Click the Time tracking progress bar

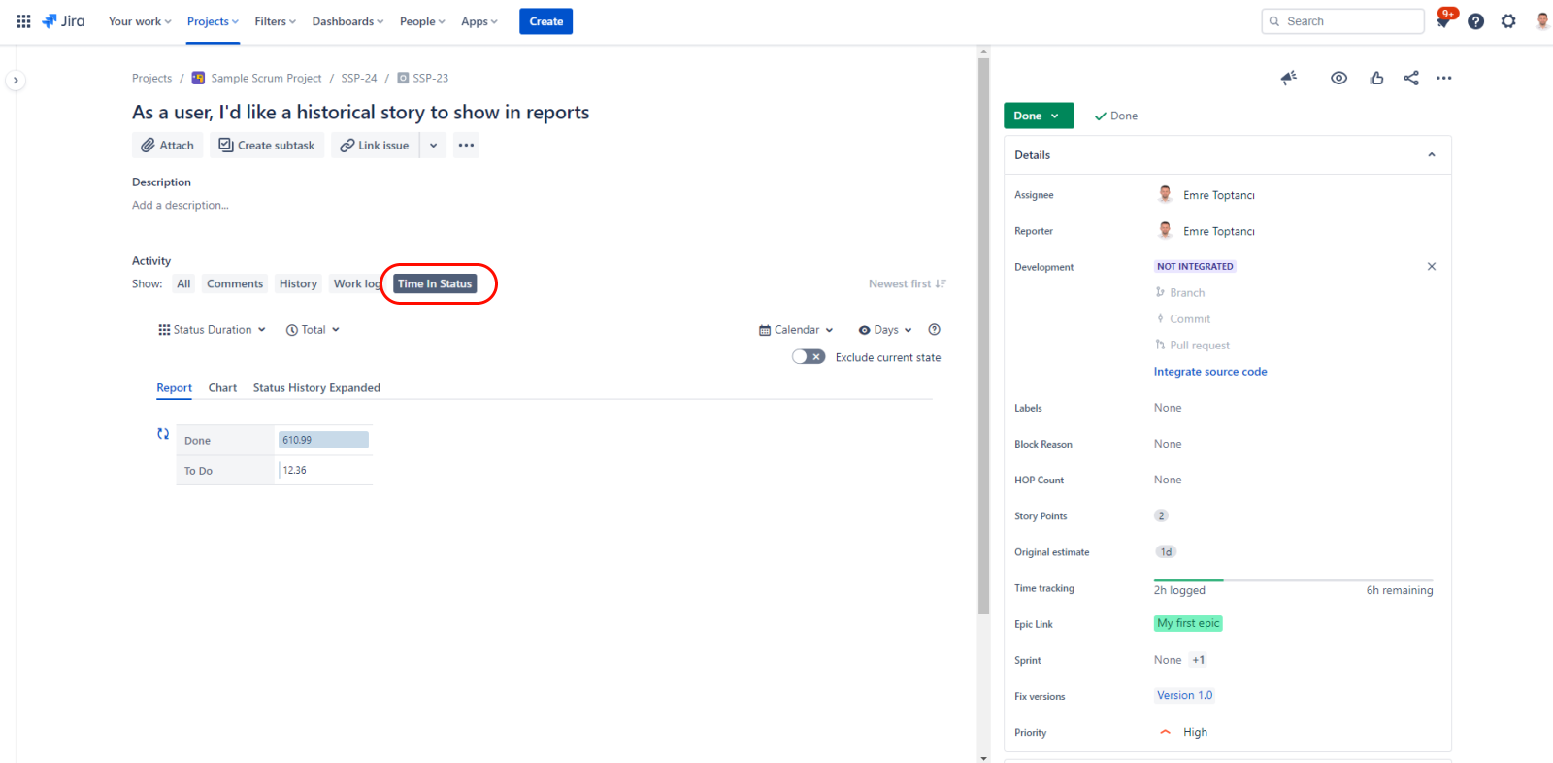coord(1292,580)
